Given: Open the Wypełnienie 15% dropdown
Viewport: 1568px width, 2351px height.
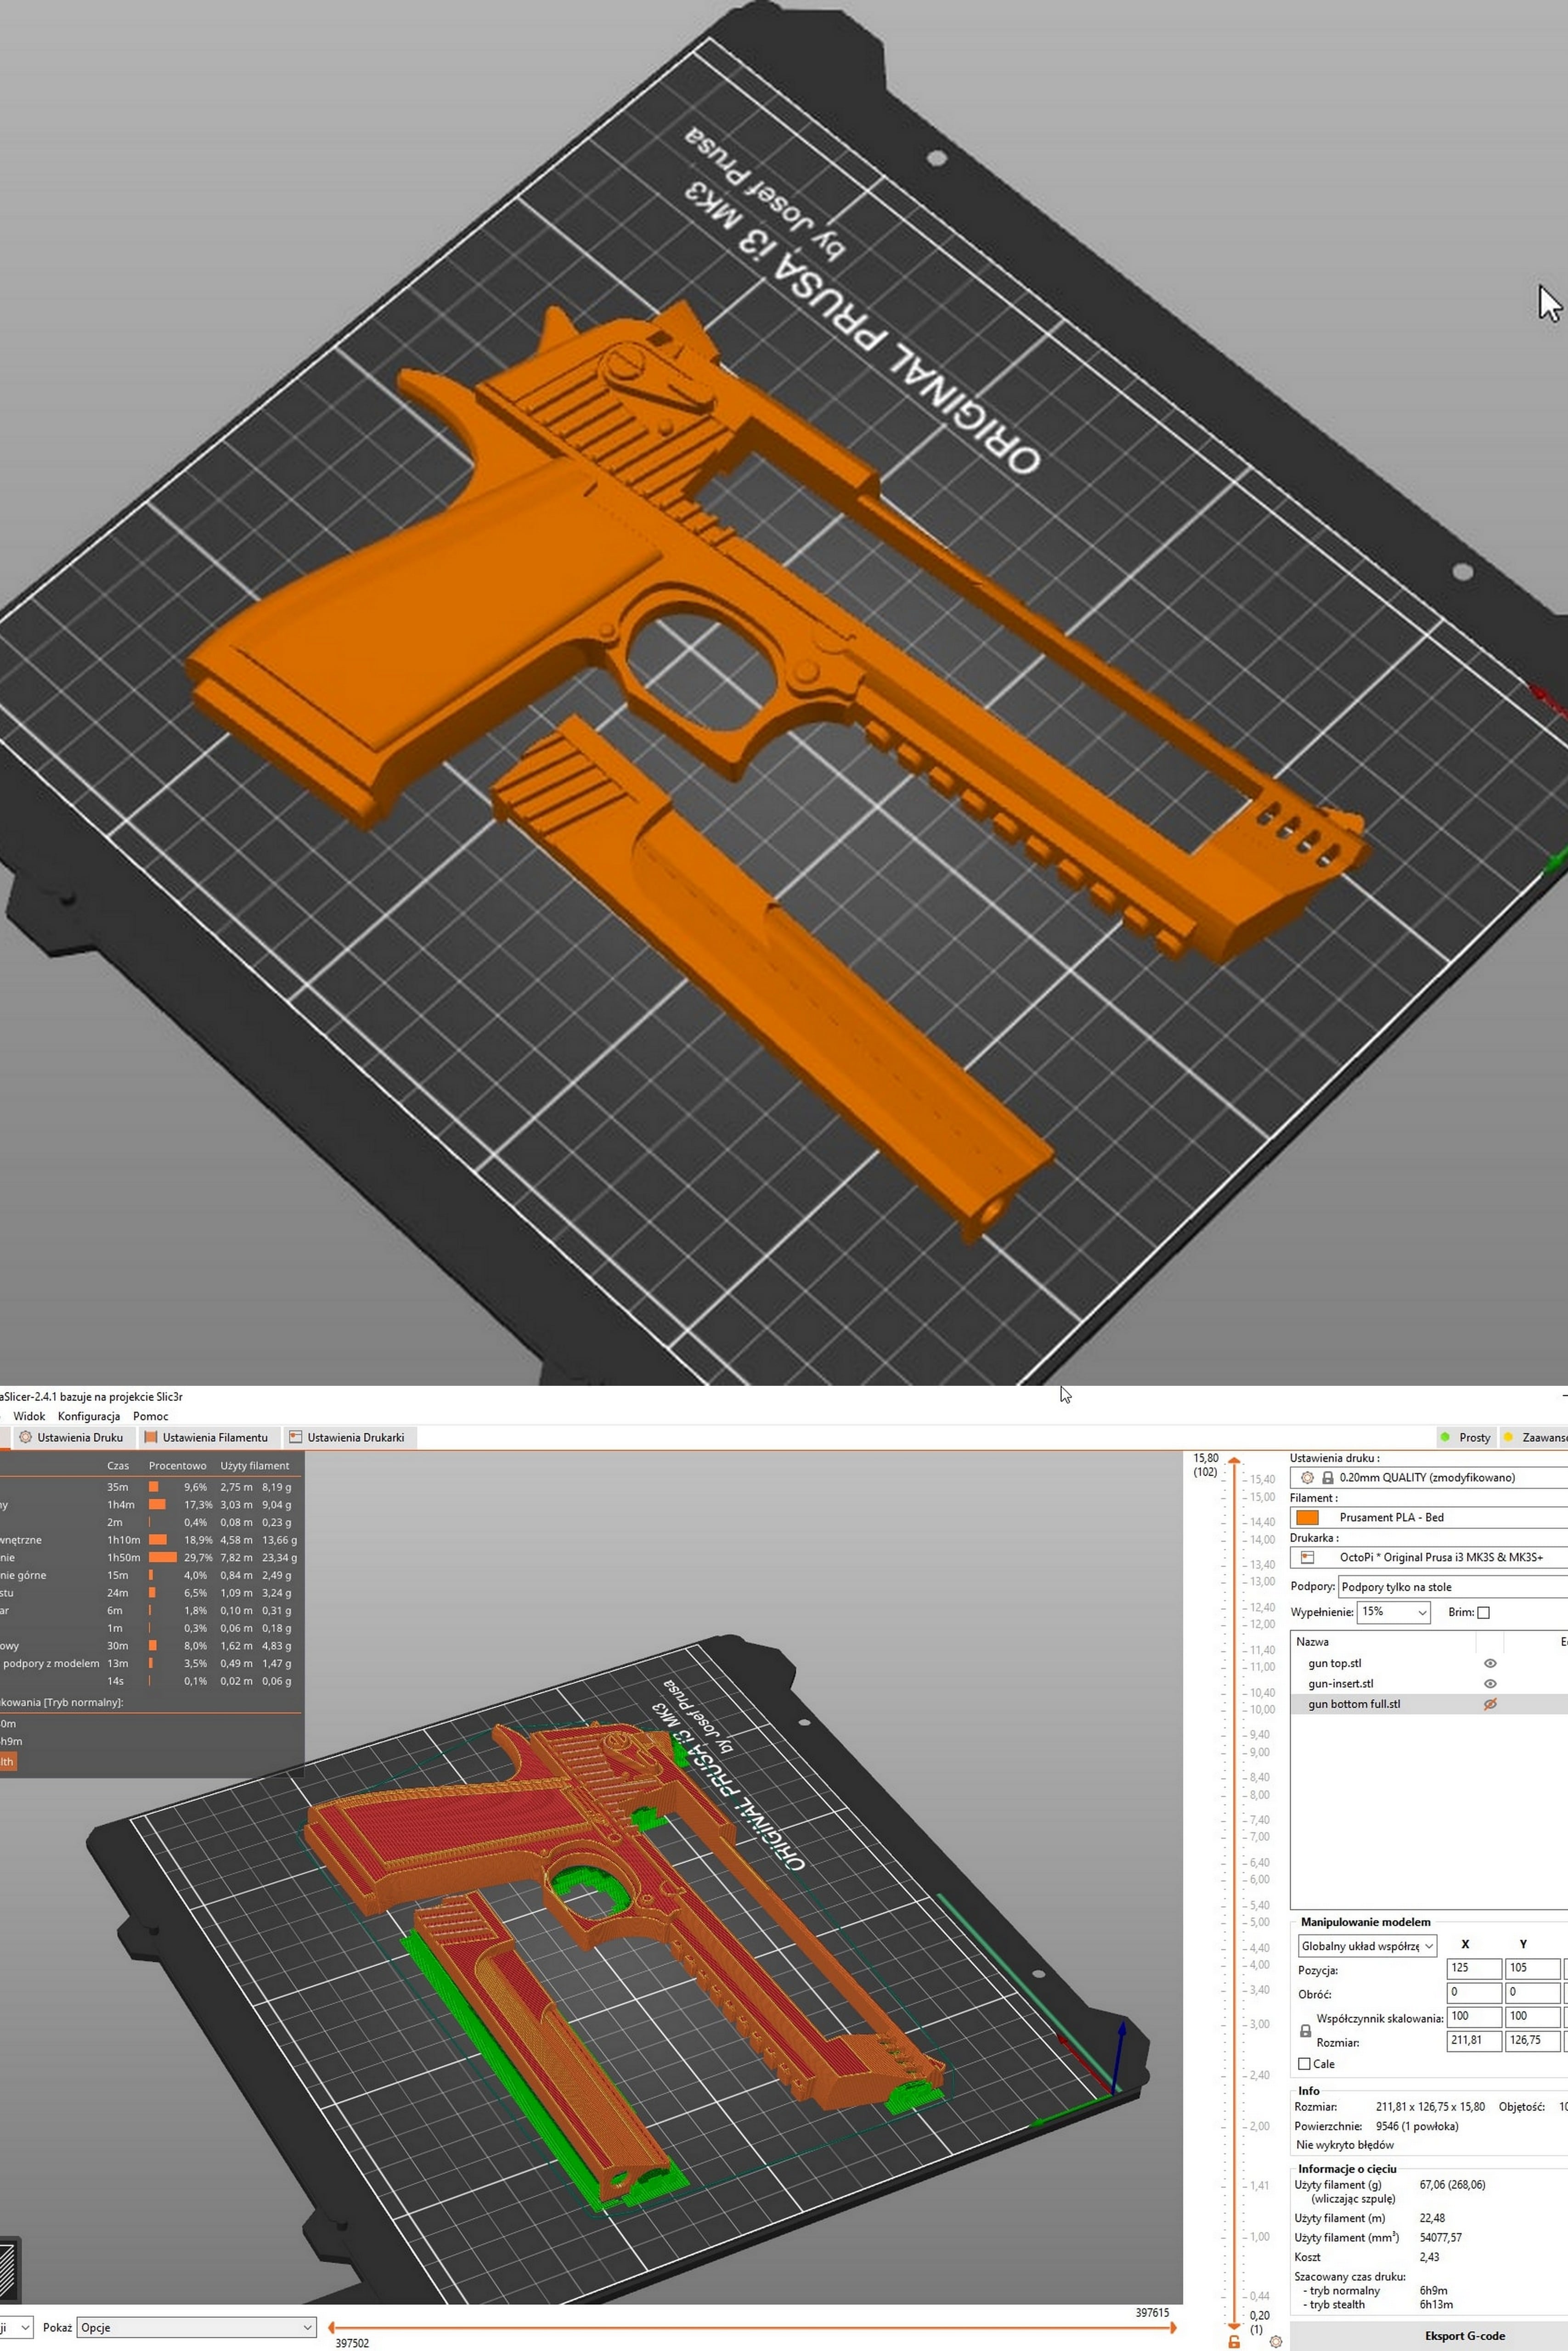Looking at the screenshot, I should [1394, 1612].
